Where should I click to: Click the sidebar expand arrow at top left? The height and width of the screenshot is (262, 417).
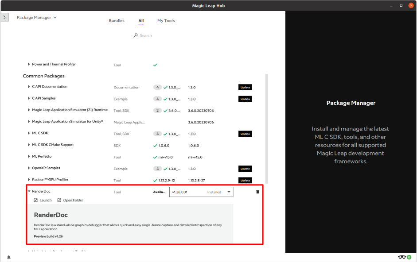(4, 17)
